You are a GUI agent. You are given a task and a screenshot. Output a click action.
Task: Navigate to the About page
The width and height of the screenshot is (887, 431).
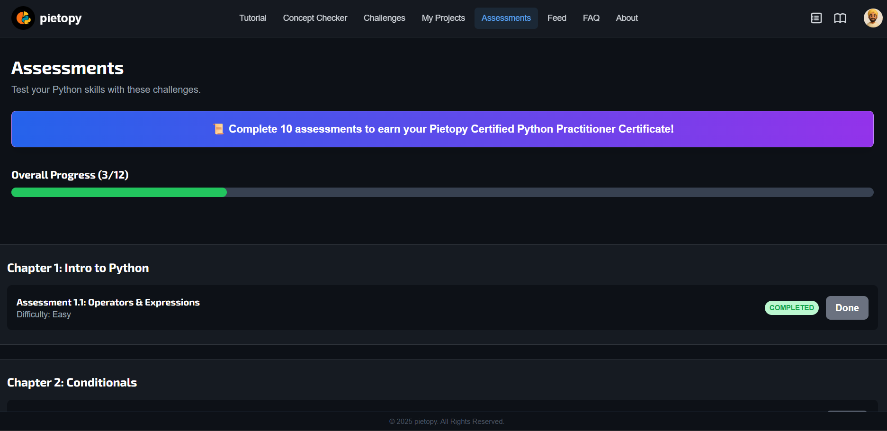click(x=626, y=18)
